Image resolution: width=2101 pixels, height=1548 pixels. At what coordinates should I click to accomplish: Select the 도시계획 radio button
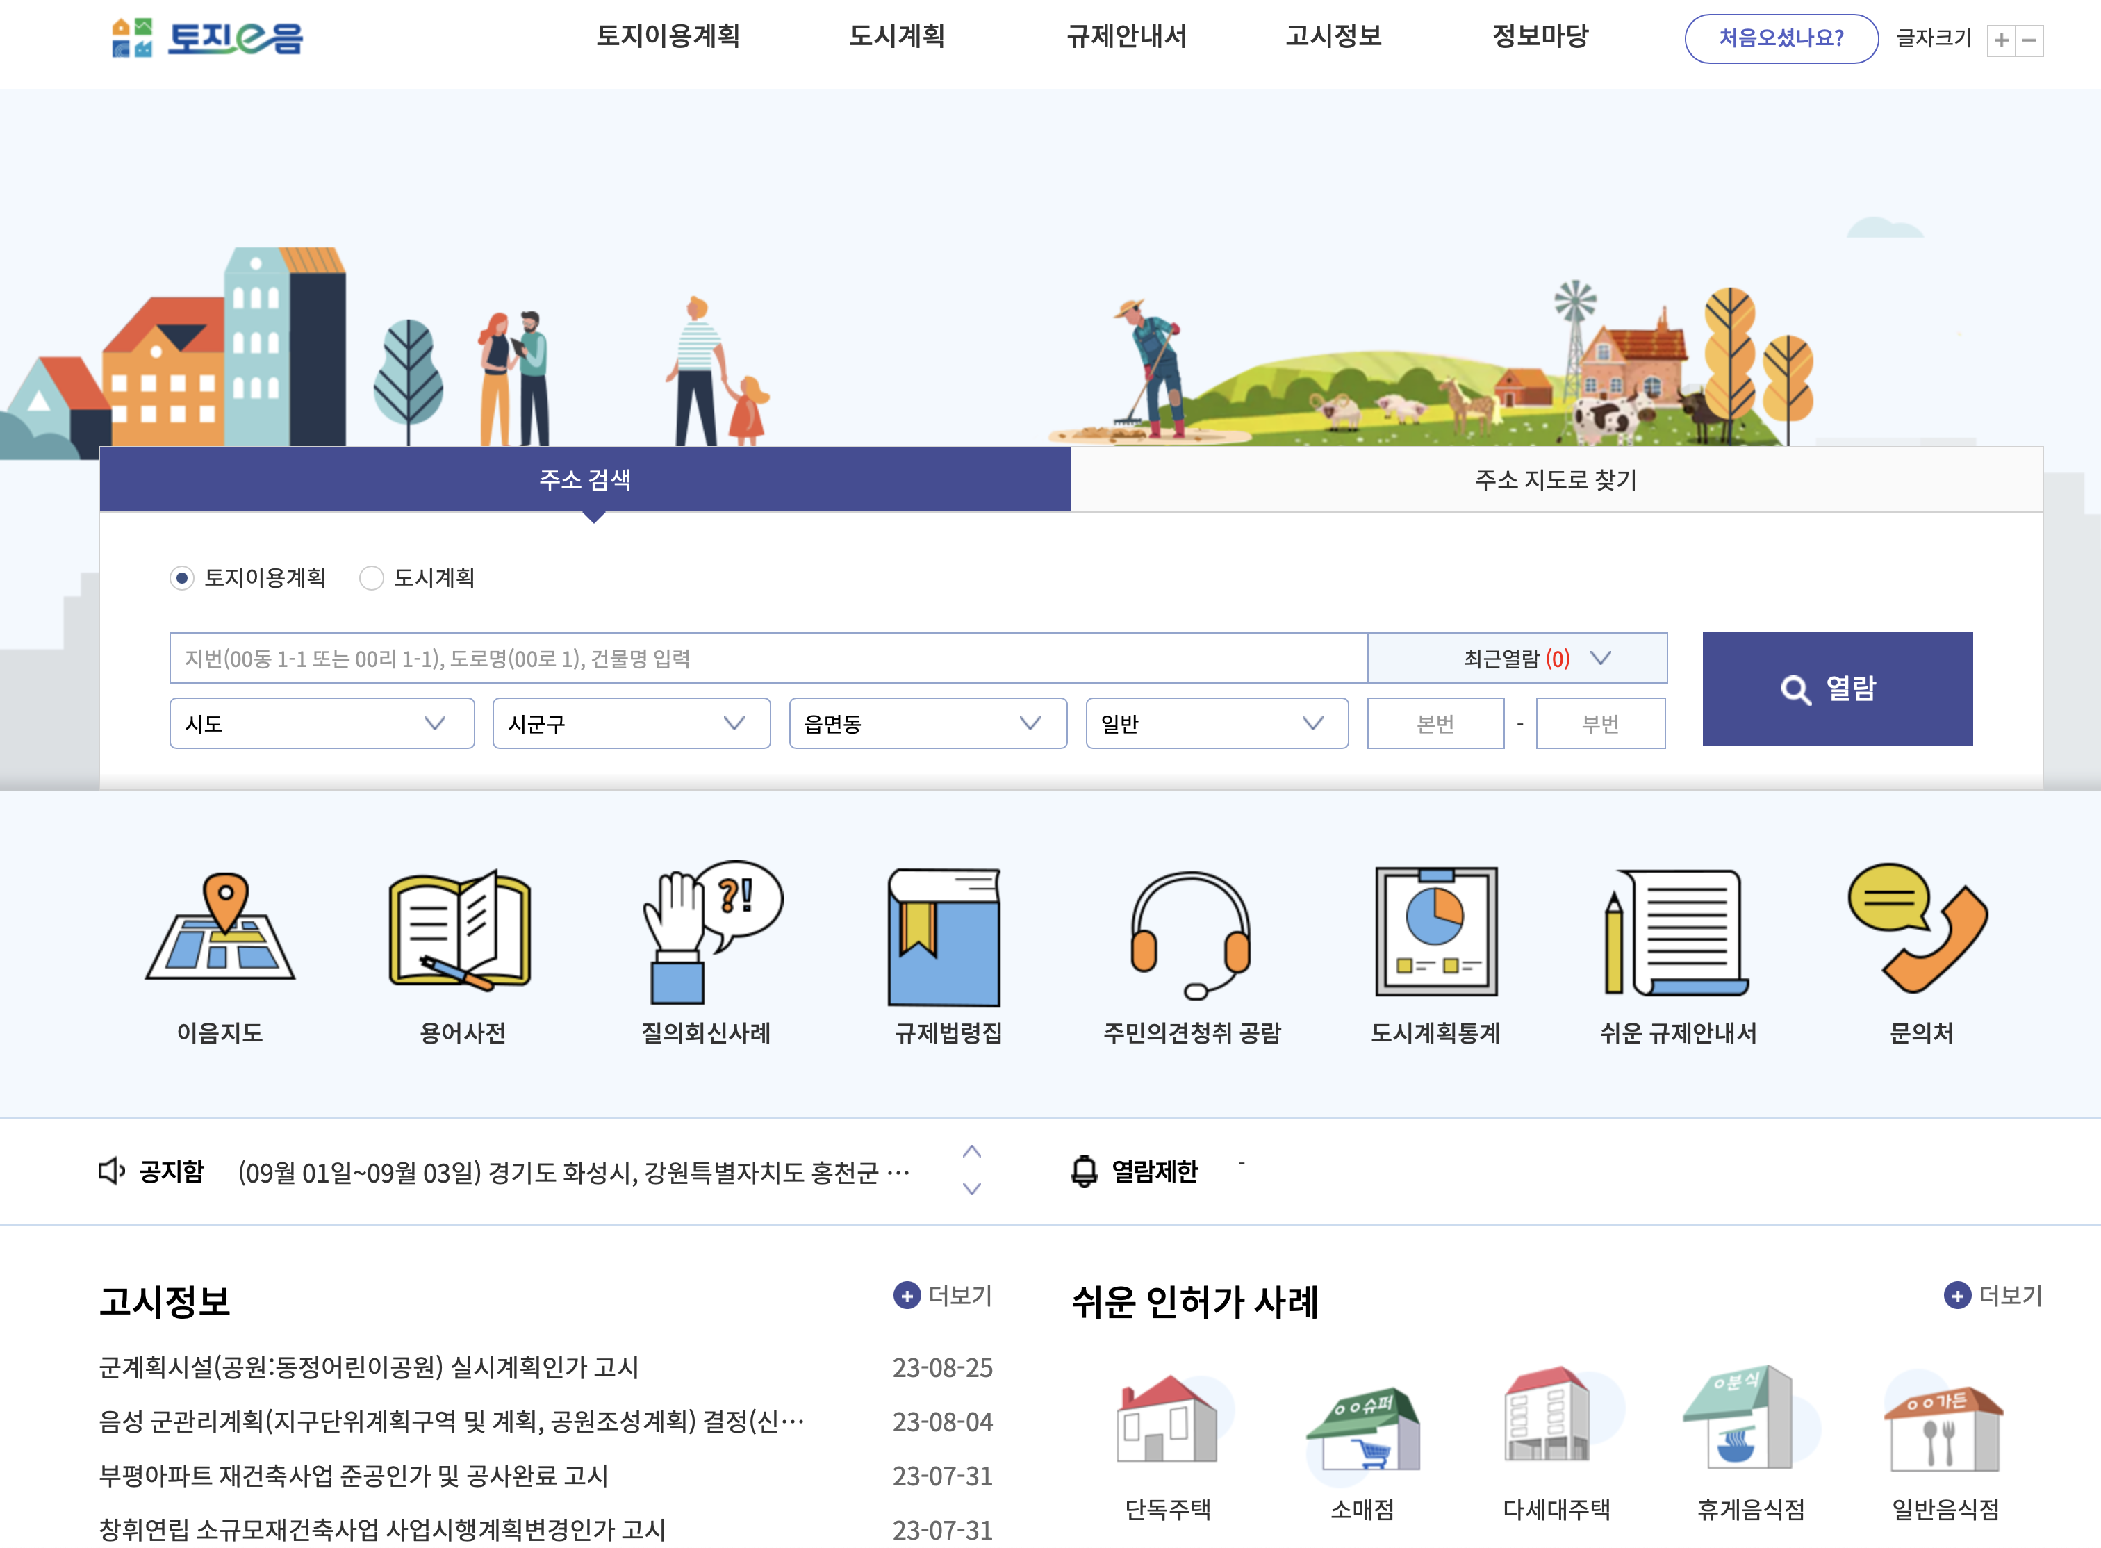[372, 578]
